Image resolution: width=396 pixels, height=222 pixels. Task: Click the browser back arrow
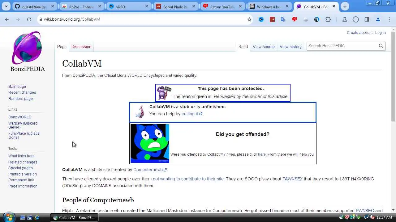[7, 19]
